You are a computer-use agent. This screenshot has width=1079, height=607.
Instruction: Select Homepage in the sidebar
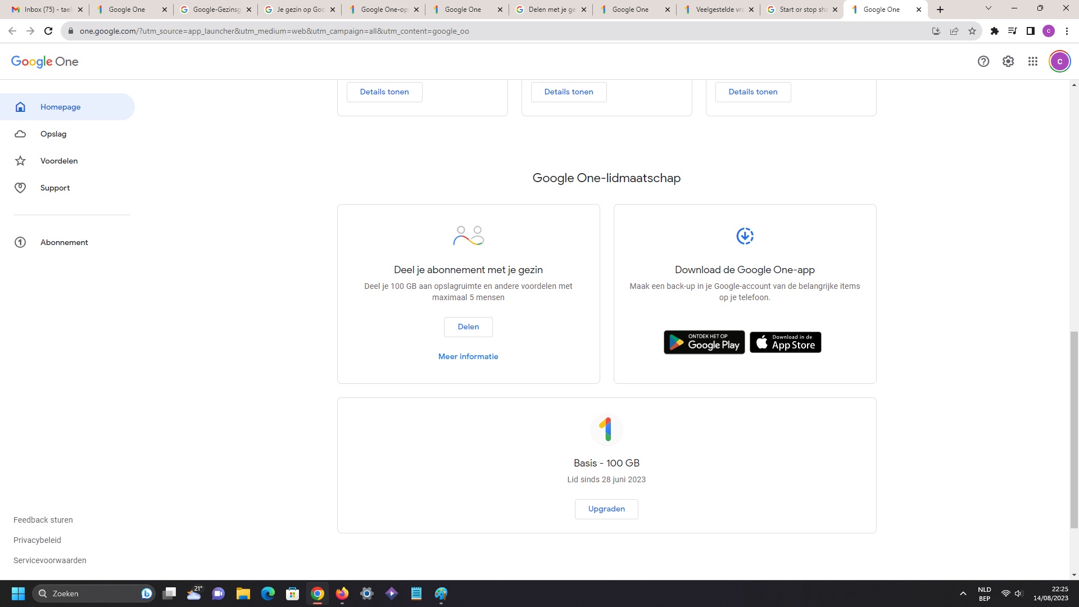click(67, 107)
